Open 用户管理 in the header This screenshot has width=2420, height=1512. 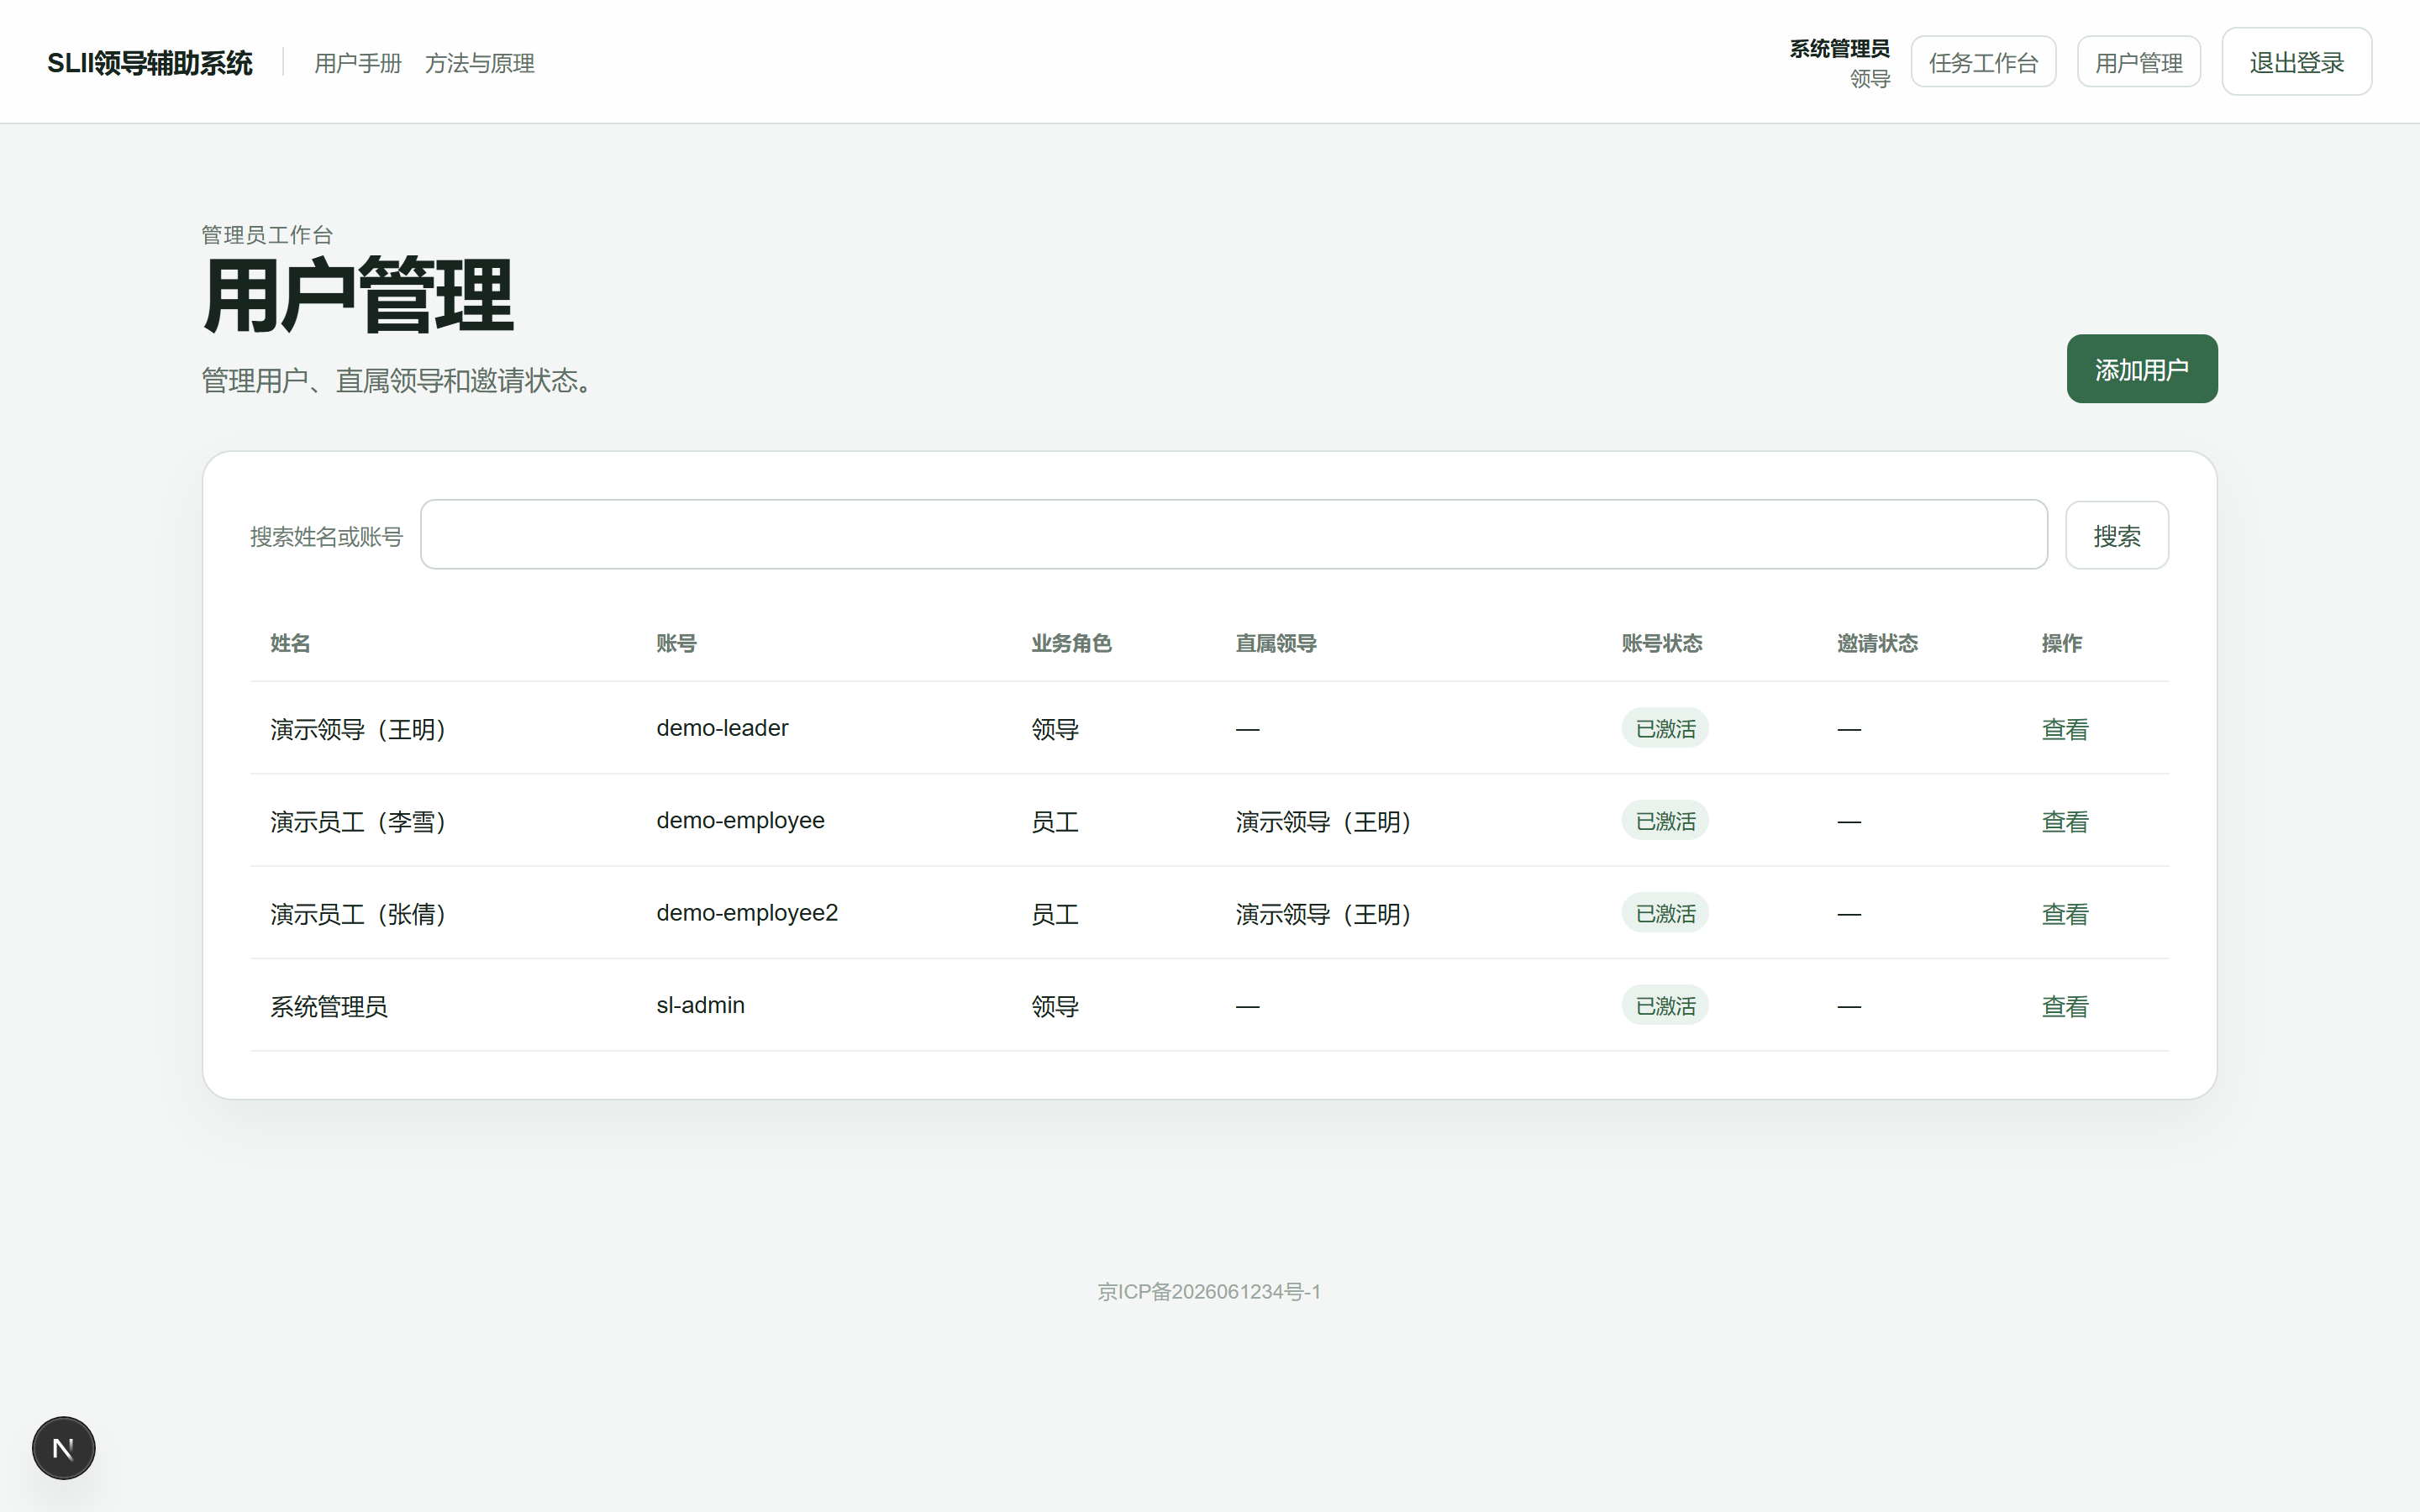pyautogui.click(x=2138, y=62)
